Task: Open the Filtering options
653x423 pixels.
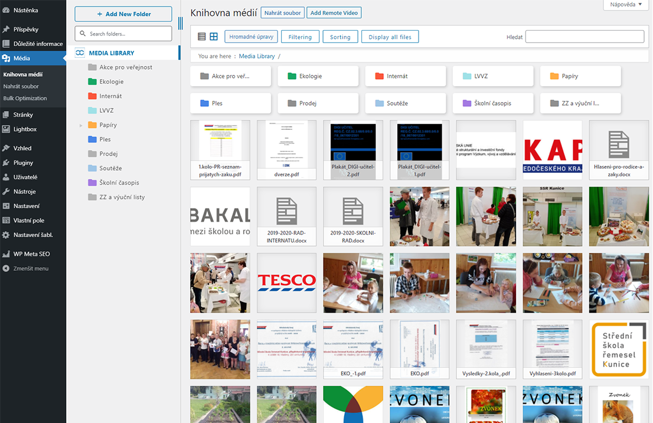Action: point(300,37)
